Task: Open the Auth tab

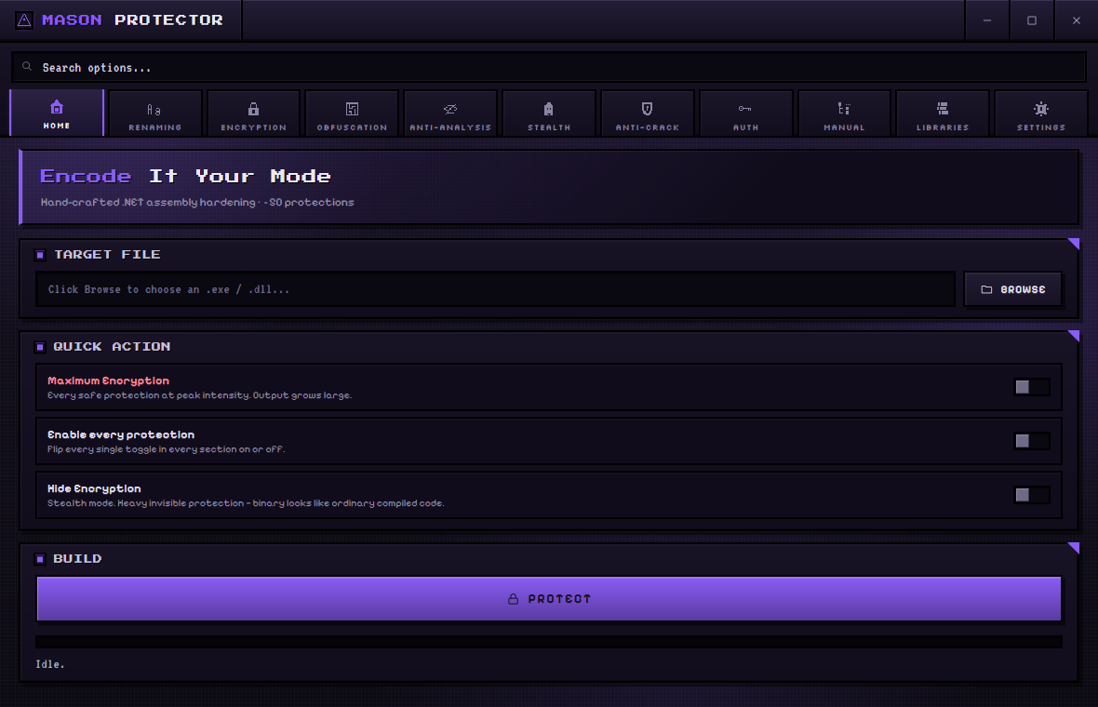Action: [745, 113]
